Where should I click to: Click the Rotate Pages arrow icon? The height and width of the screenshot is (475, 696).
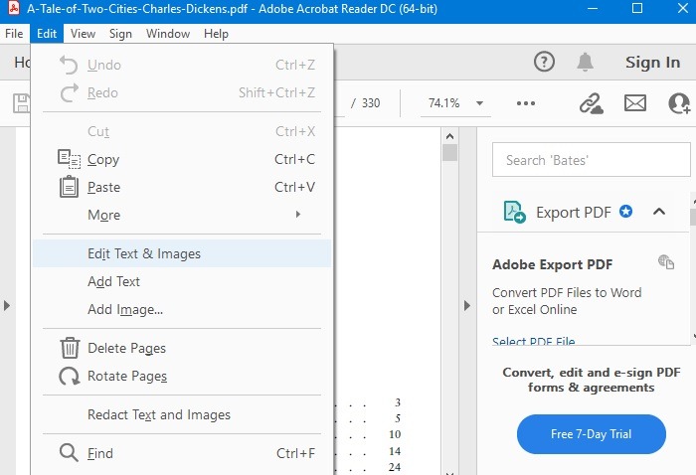click(x=70, y=376)
